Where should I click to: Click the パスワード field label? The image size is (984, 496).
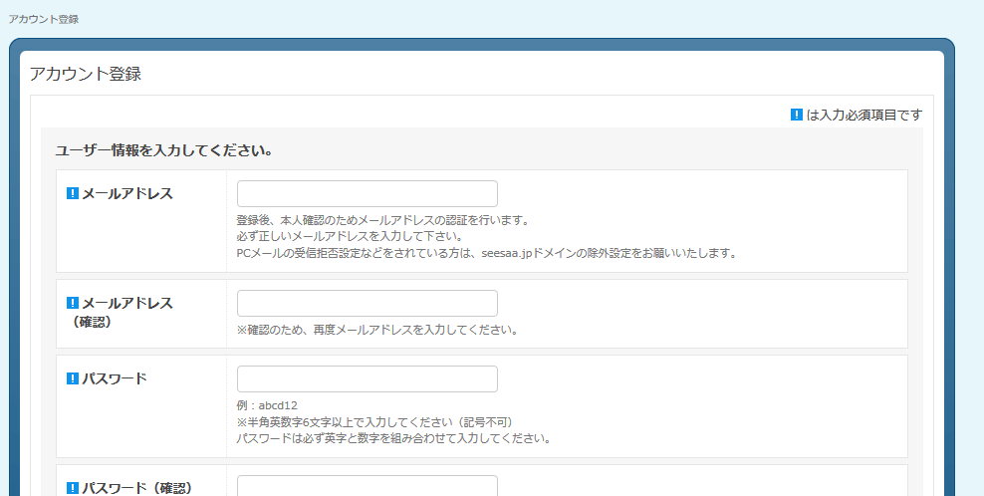point(115,378)
